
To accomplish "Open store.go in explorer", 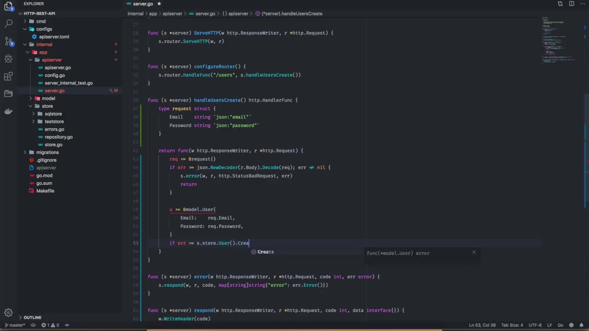I will click(x=53, y=144).
